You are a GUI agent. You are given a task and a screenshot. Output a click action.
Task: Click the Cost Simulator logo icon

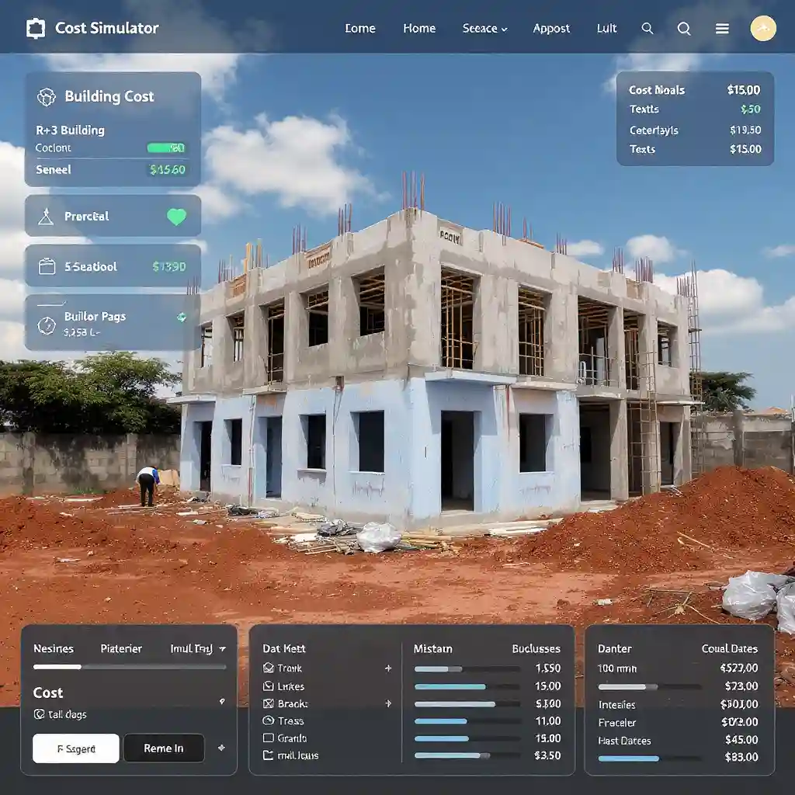point(36,29)
